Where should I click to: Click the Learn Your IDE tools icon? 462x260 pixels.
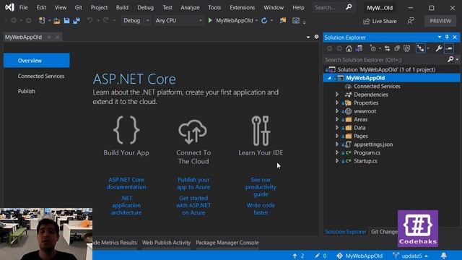pyautogui.click(x=261, y=131)
